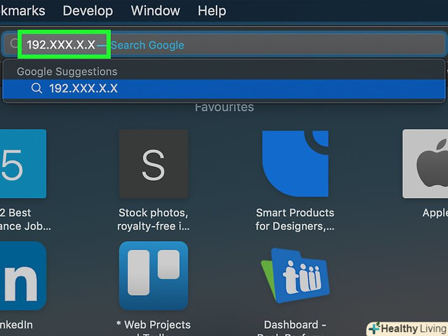Click the Google Suggestions header
Screen dimensions: 448x336
(x=67, y=71)
